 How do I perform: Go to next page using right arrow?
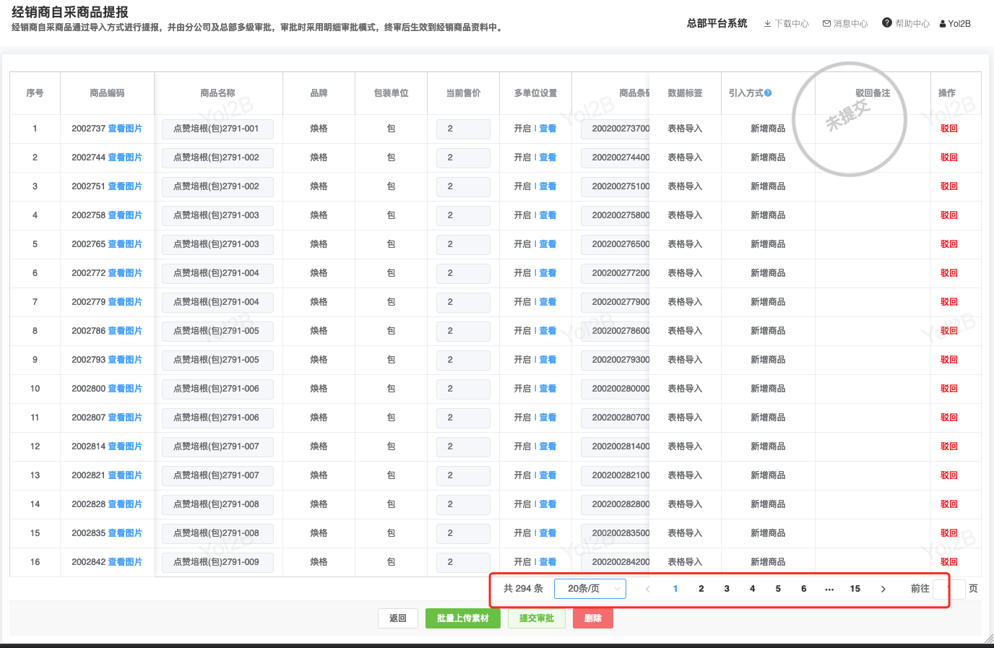pos(883,589)
